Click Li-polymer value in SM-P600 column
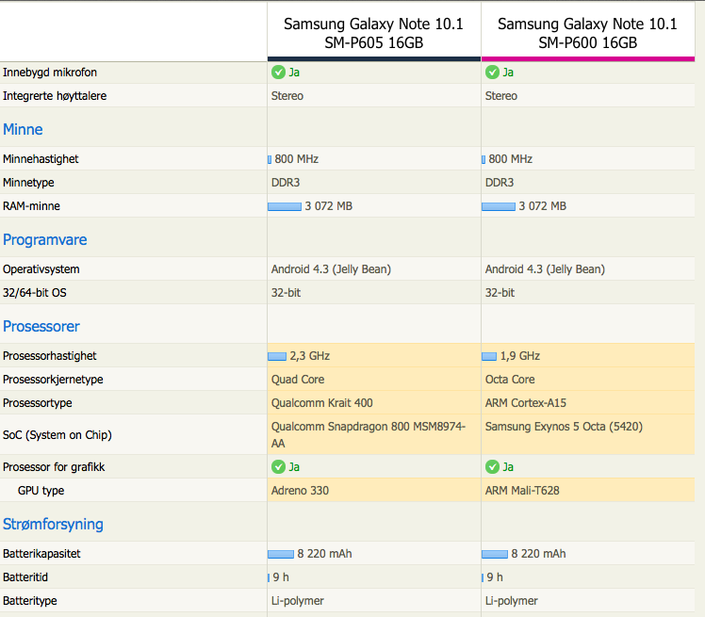The width and height of the screenshot is (705, 617). click(x=512, y=601)
